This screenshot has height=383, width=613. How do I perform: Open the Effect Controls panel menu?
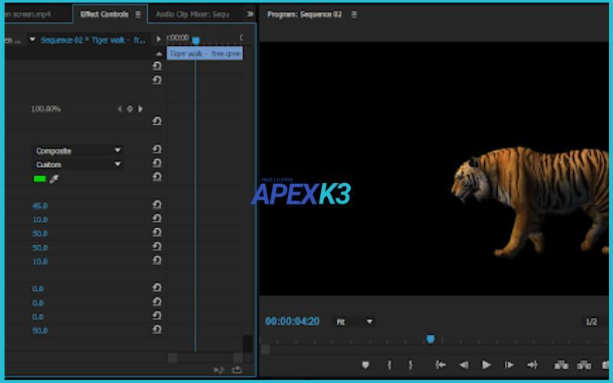(138, 14)
